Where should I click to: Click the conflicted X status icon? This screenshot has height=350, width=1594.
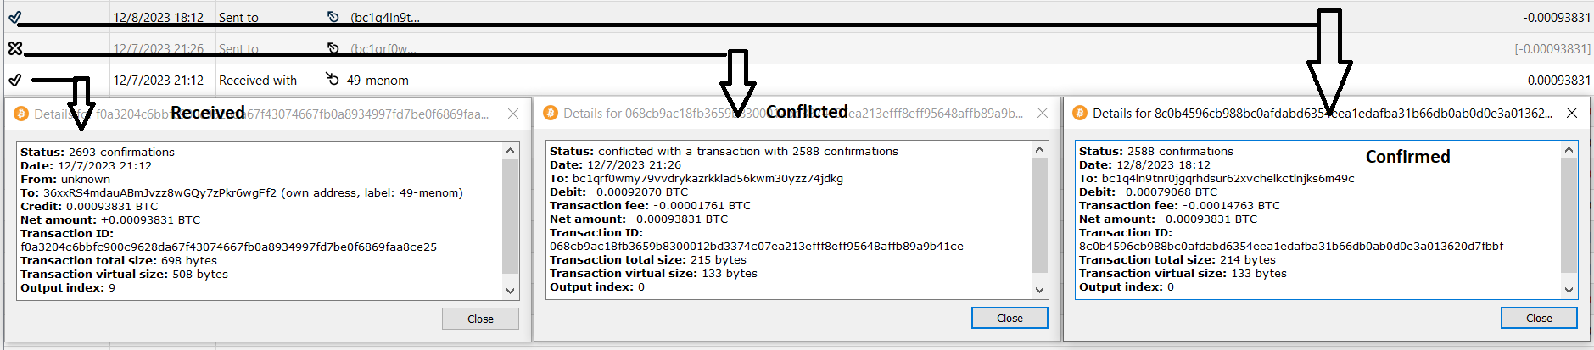(x=14, y=48)
